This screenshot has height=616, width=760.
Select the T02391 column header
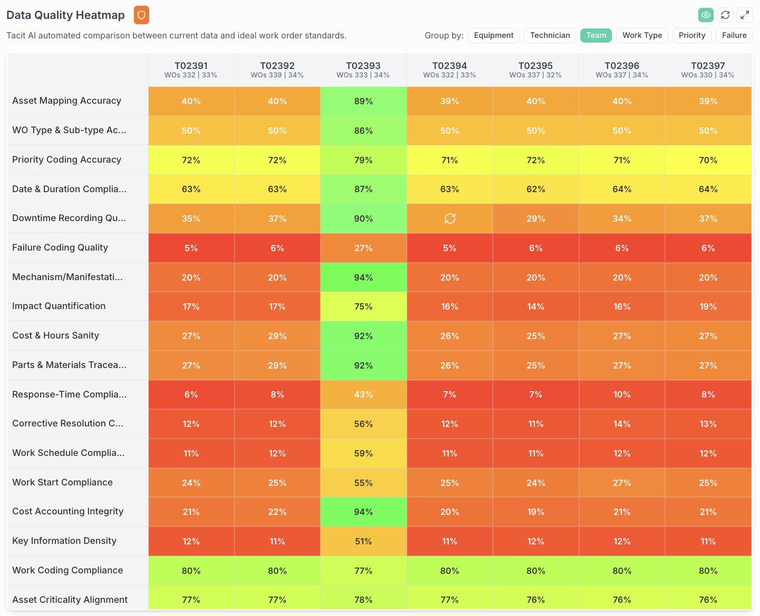pos(191,69)
